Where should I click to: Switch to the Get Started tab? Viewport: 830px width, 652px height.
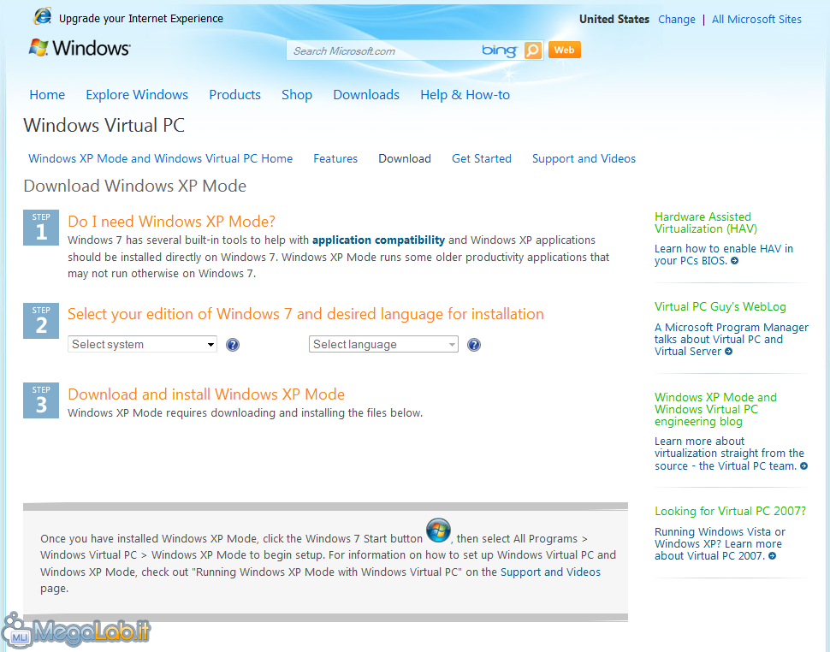(x=482, y=158)
